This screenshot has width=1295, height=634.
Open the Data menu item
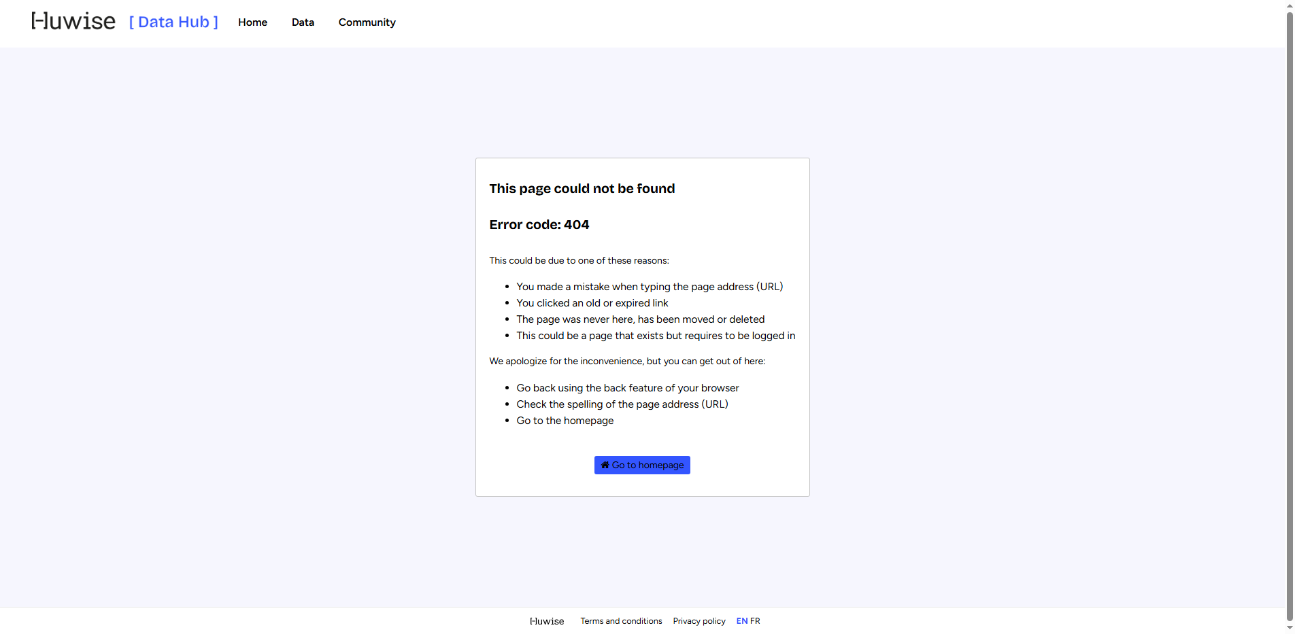click(303, 22)
